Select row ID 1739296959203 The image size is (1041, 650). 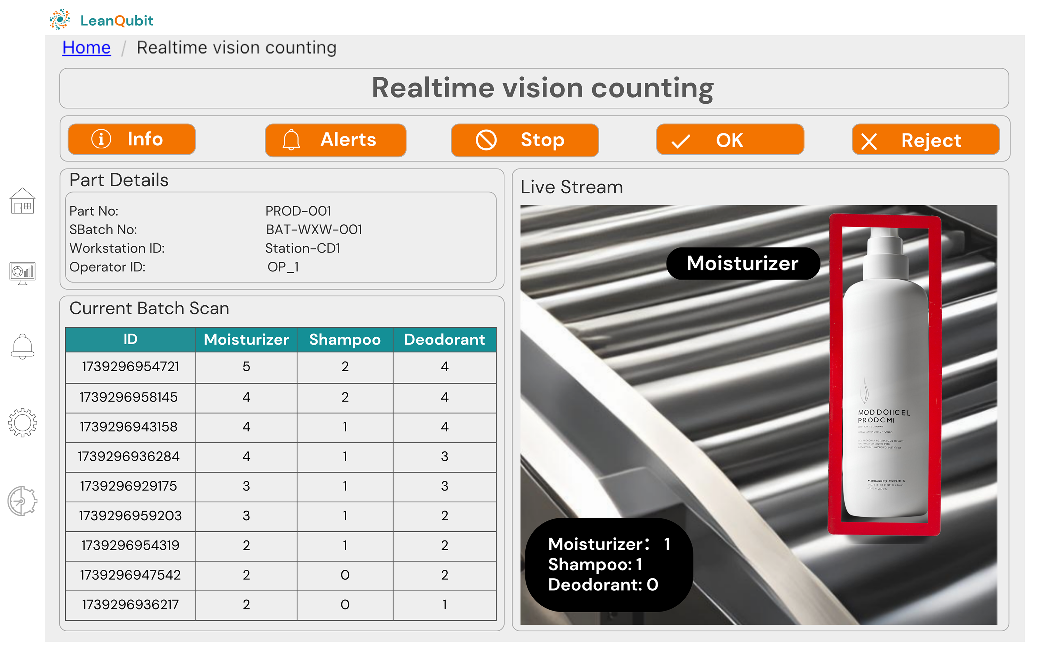click(130, 516)
